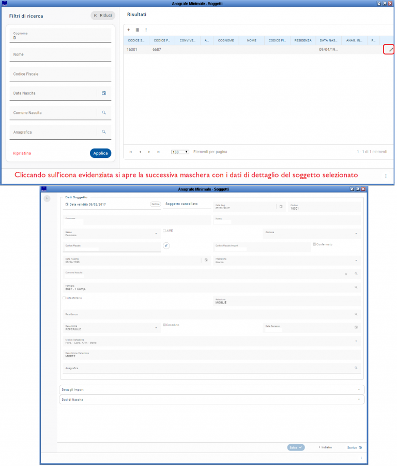Open calendar icon in Data Reg. field
The width and height of the screenshot is (397, 466).
click(282, 207)
